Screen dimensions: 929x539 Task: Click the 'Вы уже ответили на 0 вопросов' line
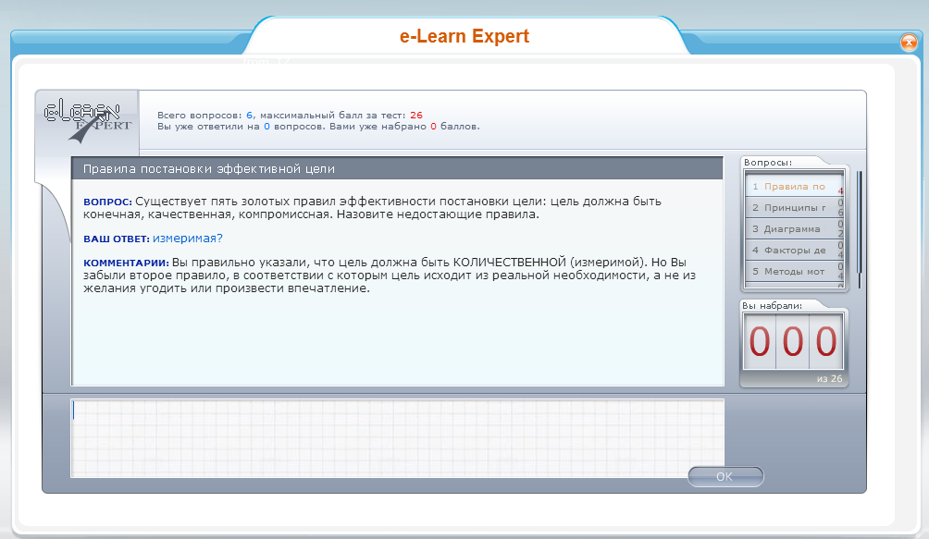[318, 126]
